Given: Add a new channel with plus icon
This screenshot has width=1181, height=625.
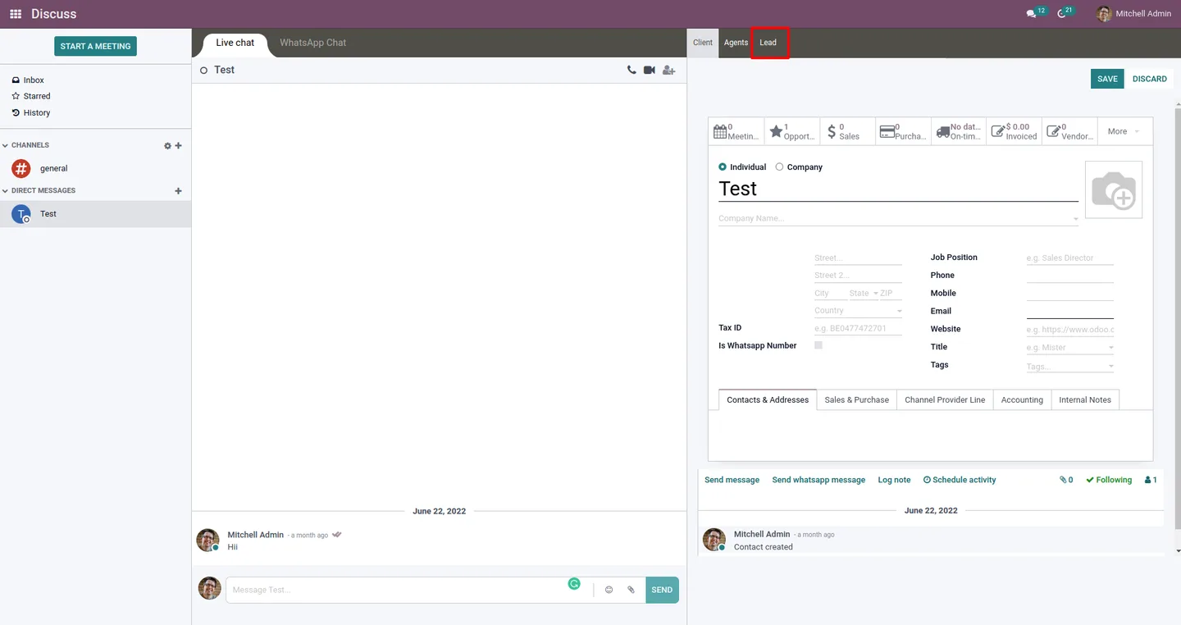Looking at the screenshot, I should tap(179, 146).
